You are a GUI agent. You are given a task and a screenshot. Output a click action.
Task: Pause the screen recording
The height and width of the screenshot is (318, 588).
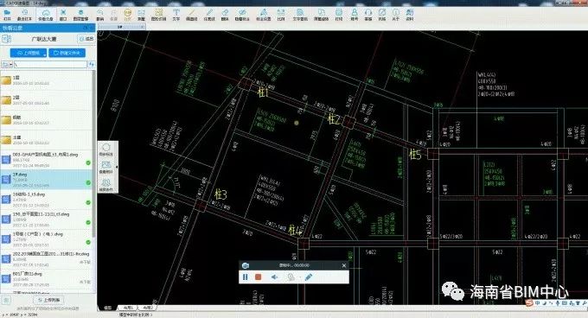(246, 277)
